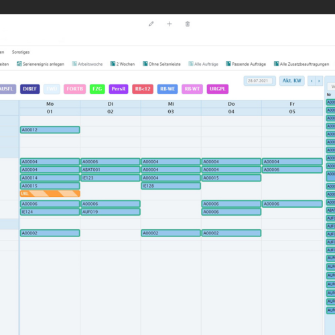Show Alle Zusatzbeauftragungen
Viewport: 335px width, 335px height.
(x=301, y=64)
